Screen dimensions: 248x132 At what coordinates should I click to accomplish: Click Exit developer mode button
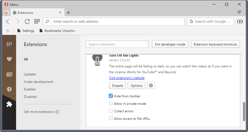[170, 44]
